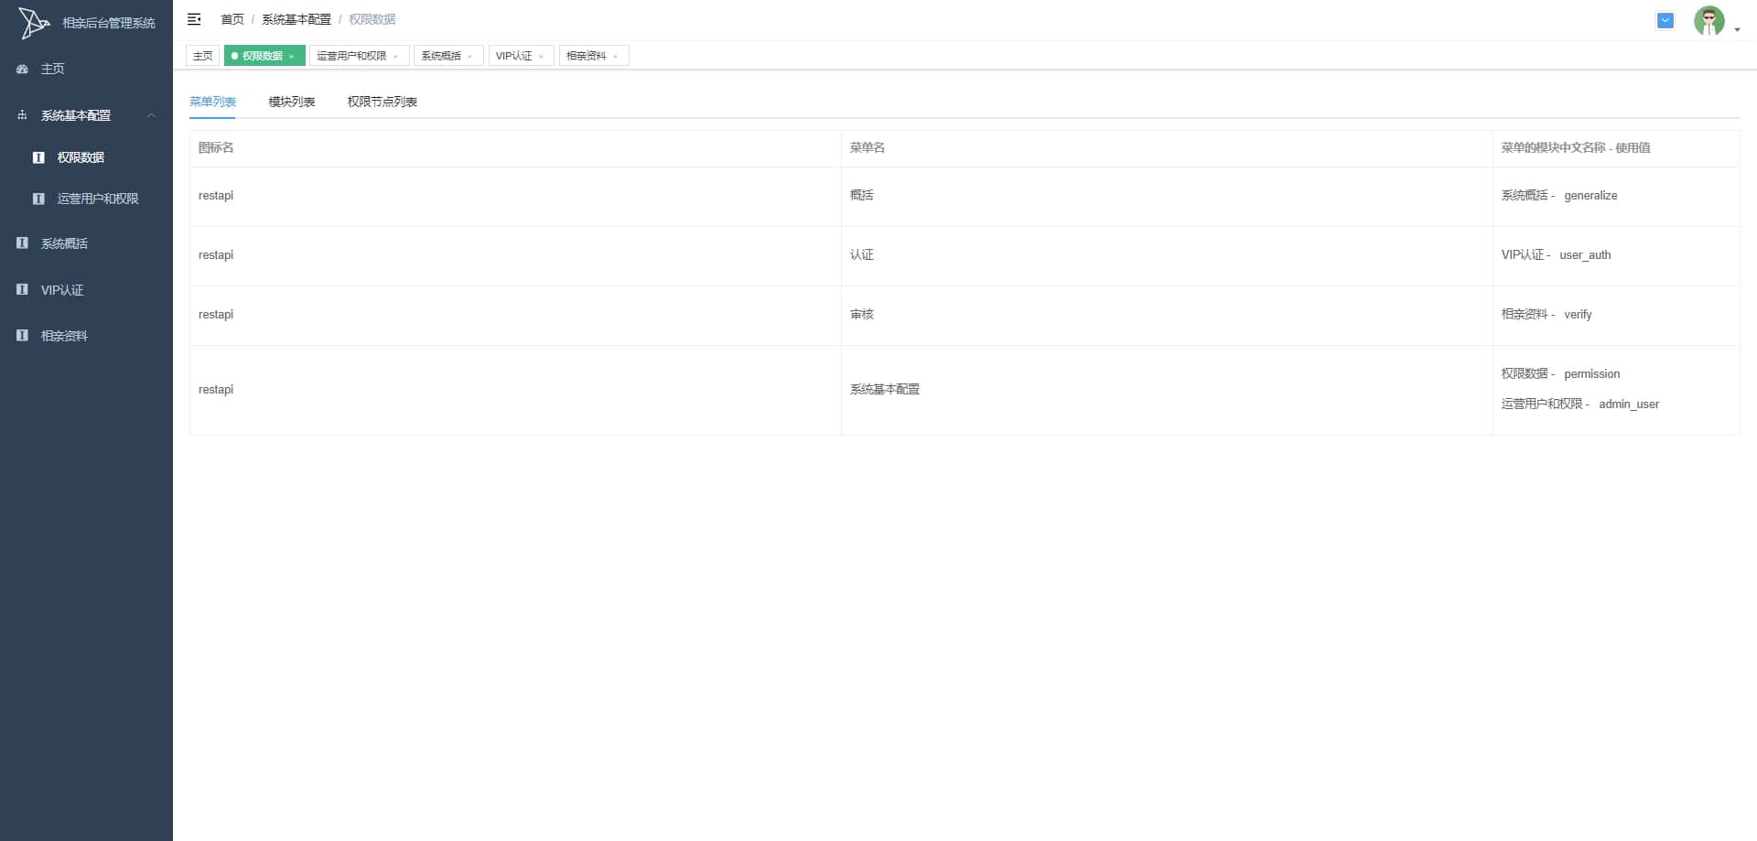Click the 概括 menu name cell
The height and width of the screenshot is (841, 1757).
click(862, 195)
